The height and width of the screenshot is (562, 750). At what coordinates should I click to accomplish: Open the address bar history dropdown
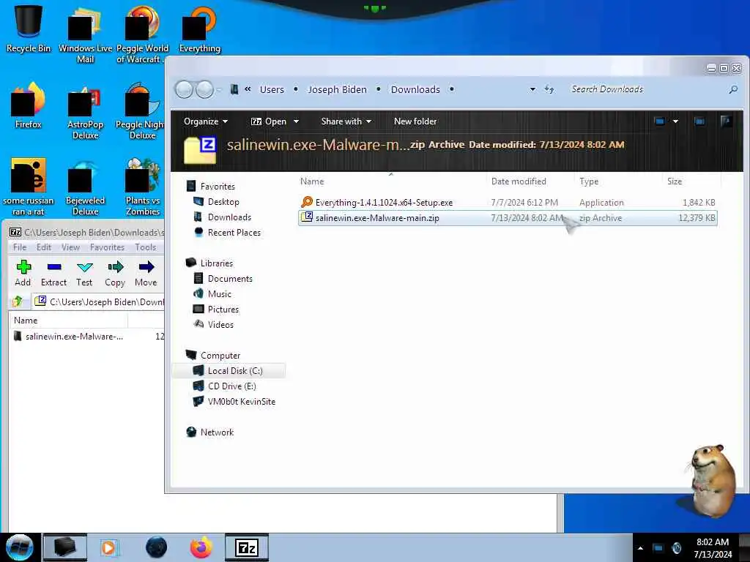coord(532,89)
